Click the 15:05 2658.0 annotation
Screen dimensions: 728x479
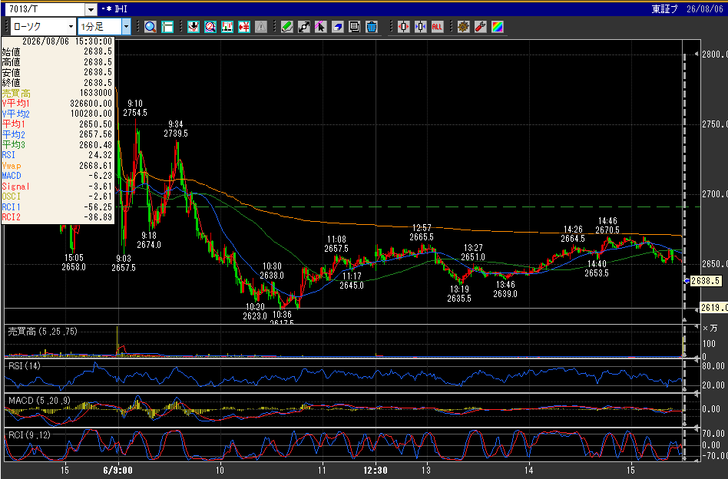click(x=74, y=263)
